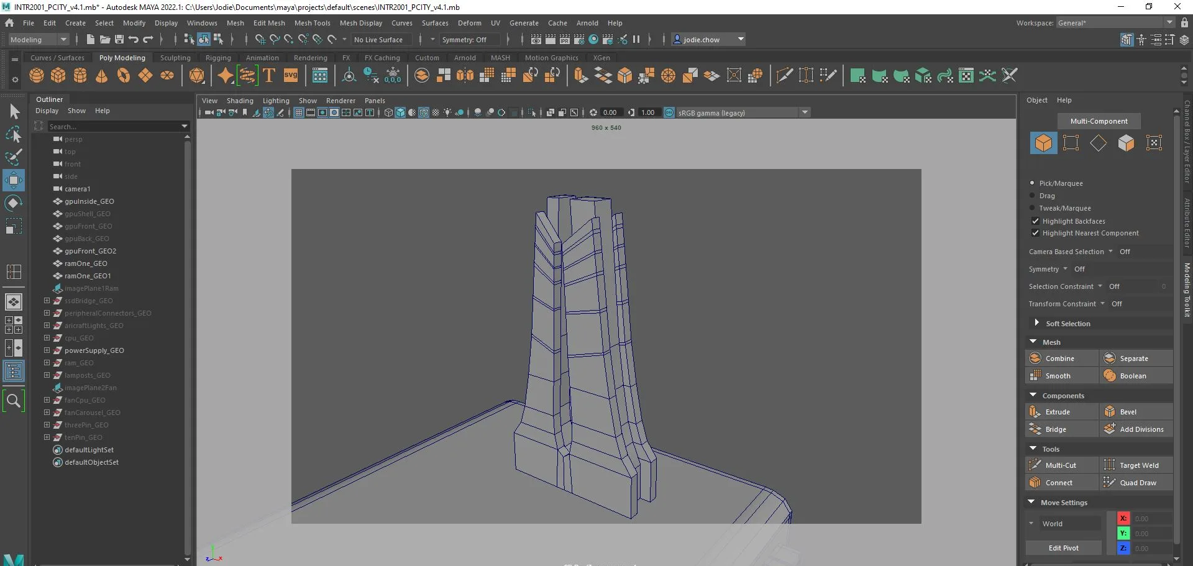Click the polygon sphere shelf icon
This screenshot has width=1193, height=566.
(37, 76)
